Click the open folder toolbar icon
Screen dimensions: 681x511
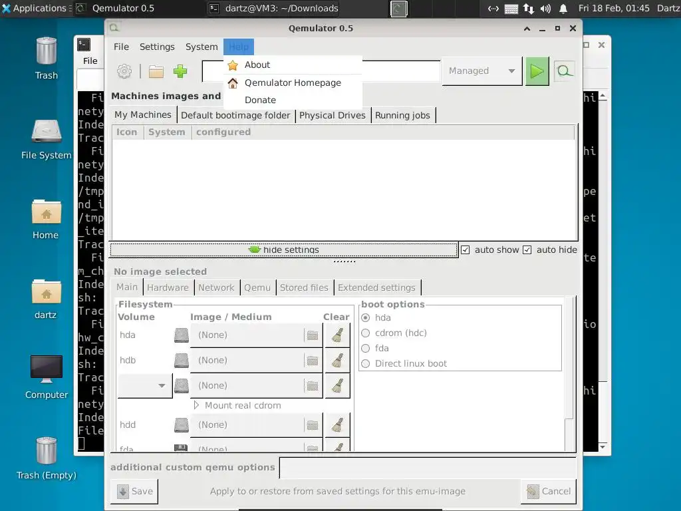156,71
